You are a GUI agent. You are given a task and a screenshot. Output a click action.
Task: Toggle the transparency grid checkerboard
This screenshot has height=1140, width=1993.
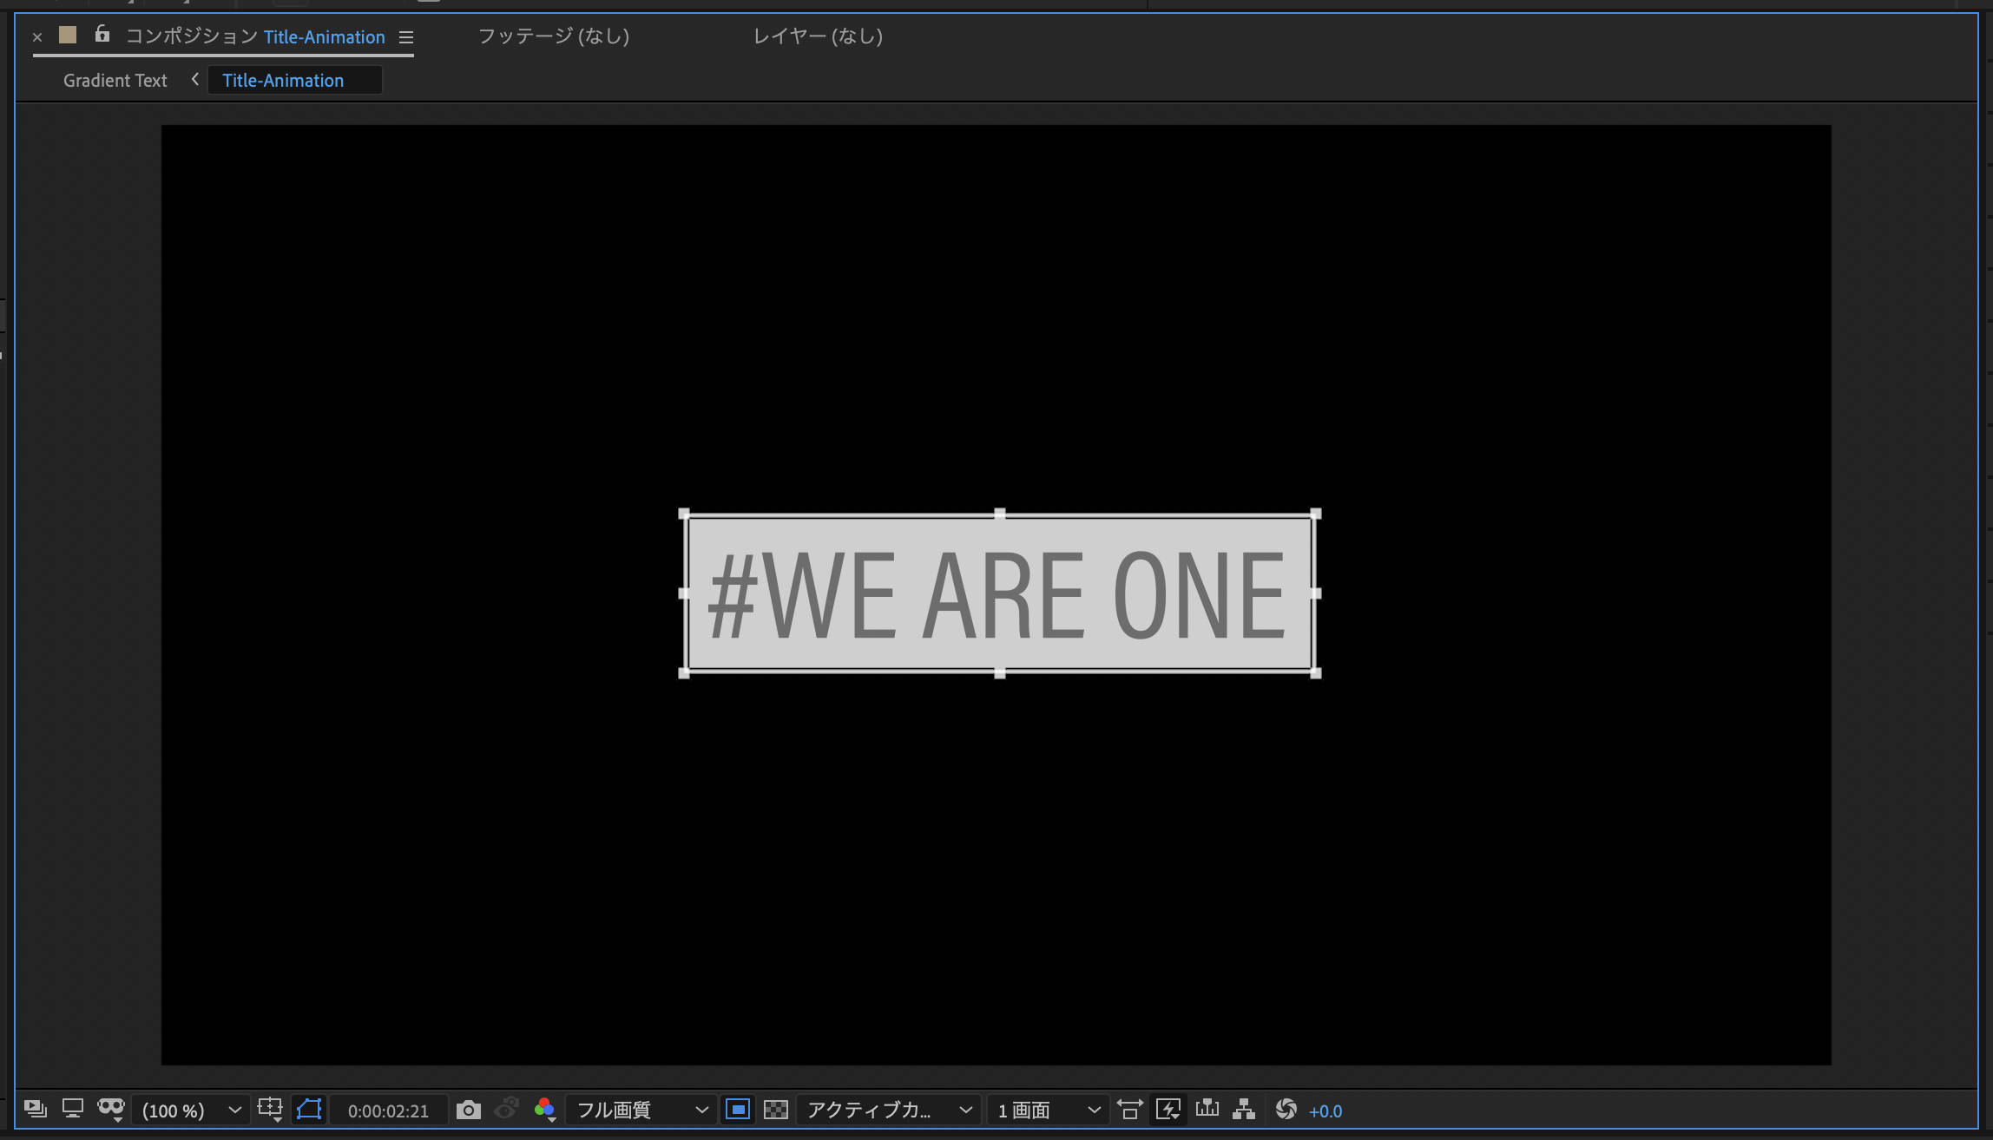coord(775,1110)
